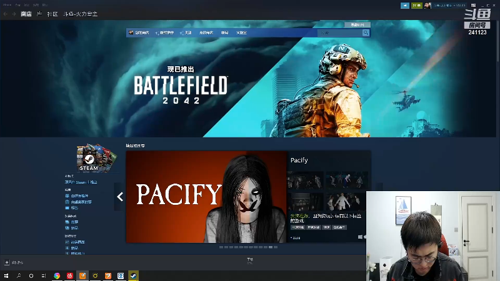Viewport: 500px width, 281px height.
Task: Open the 库 library tab
Action: 39,14
